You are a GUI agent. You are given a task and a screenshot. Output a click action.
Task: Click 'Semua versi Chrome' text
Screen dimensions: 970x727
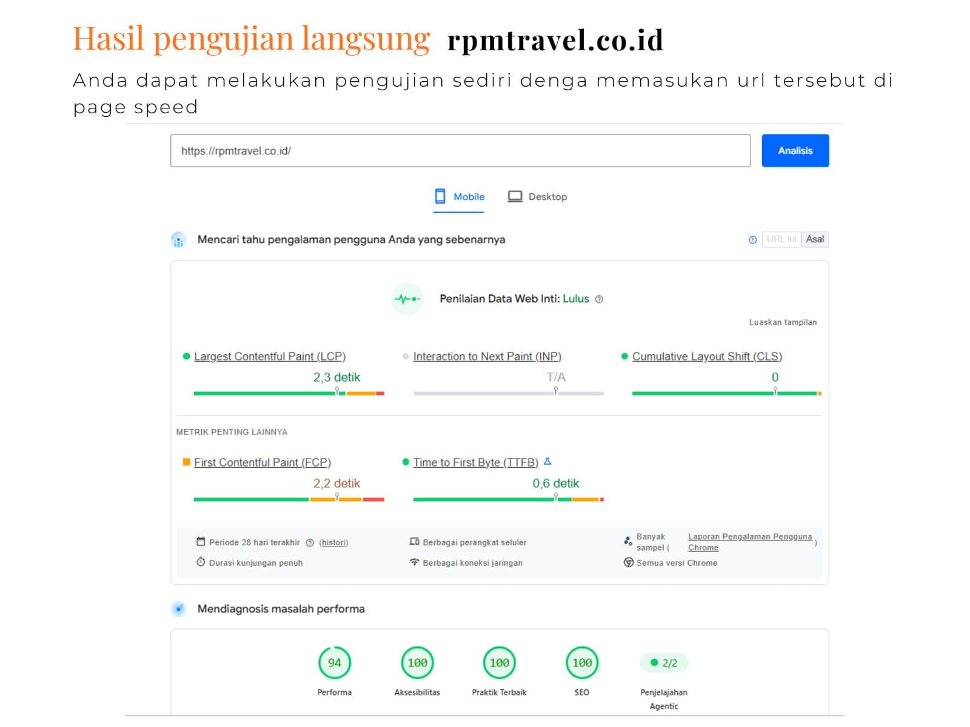(677, 563)
